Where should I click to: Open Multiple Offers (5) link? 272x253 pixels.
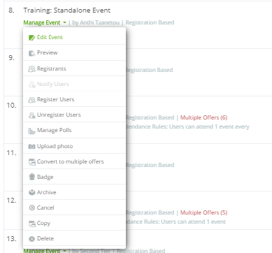click(x=203, y=212)
